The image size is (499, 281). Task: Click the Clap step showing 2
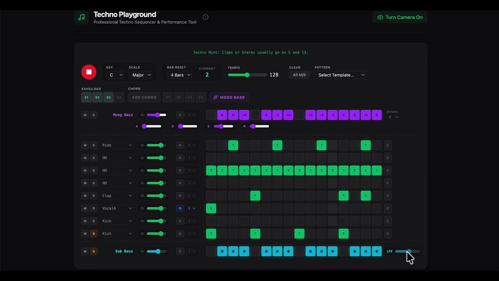(366, 196)
